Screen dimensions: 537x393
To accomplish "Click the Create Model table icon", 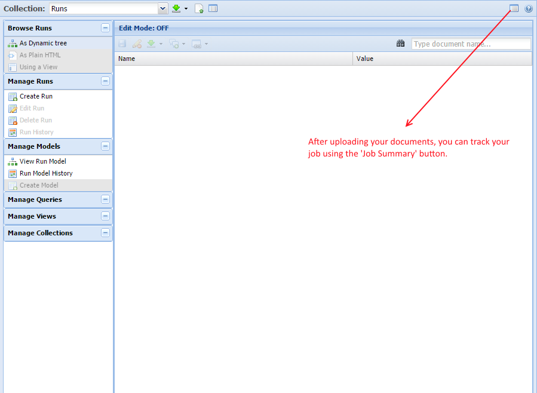I will tap(13, 186).
